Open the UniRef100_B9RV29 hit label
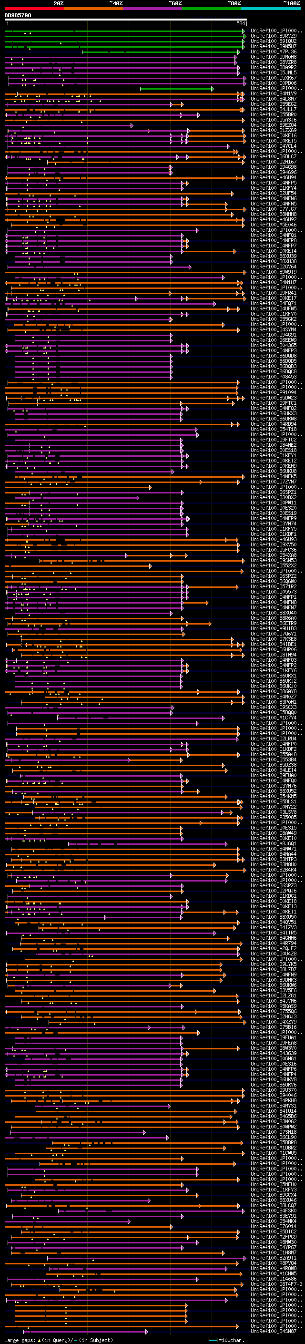 click(274, 36)
